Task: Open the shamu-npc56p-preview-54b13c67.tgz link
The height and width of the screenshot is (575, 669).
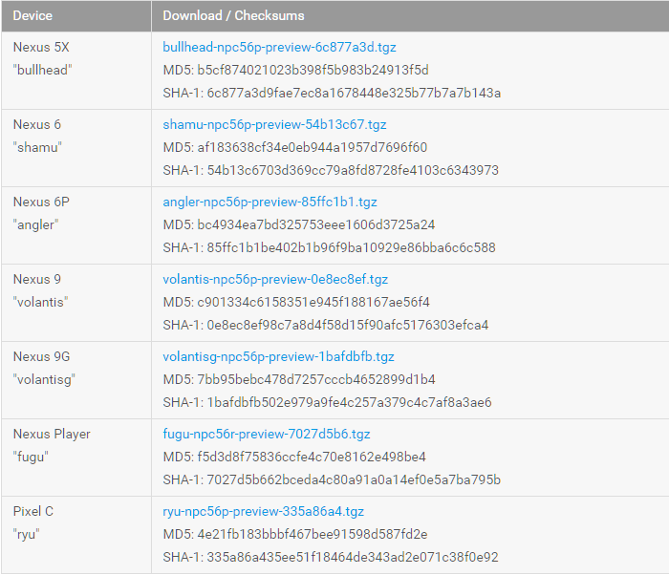Action: (274, 124)
